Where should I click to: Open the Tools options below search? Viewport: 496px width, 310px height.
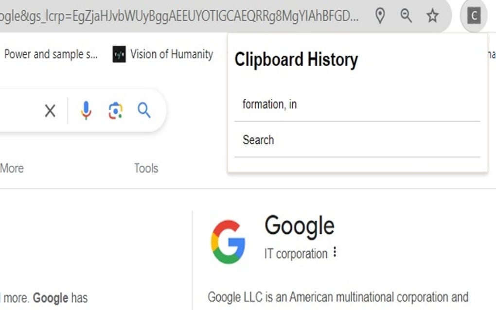(x=145, y=168)
